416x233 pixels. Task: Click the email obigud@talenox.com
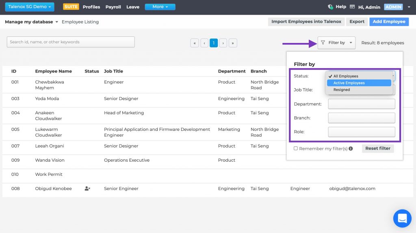click(x=352, y=188)
